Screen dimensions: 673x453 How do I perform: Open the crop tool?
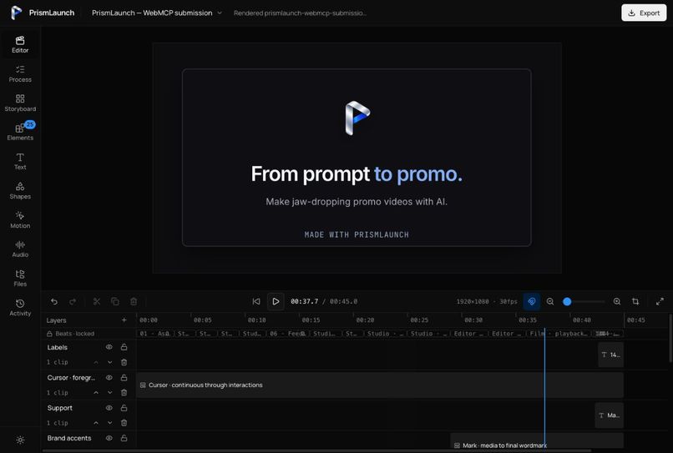click(635, 301)
